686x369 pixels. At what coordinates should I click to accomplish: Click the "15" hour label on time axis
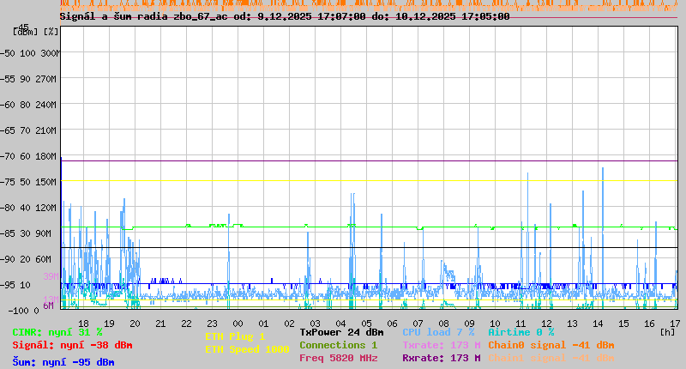(x=624, y=324)
